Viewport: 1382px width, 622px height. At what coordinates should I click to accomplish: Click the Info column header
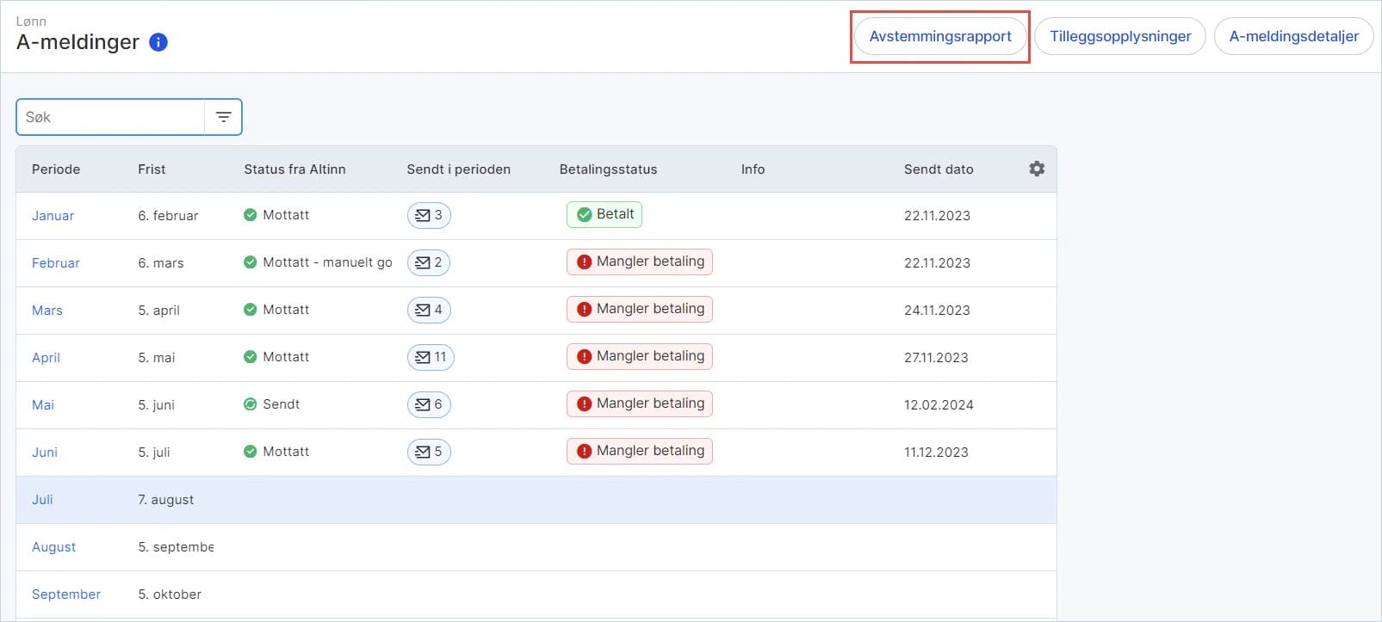click(753, 169)
